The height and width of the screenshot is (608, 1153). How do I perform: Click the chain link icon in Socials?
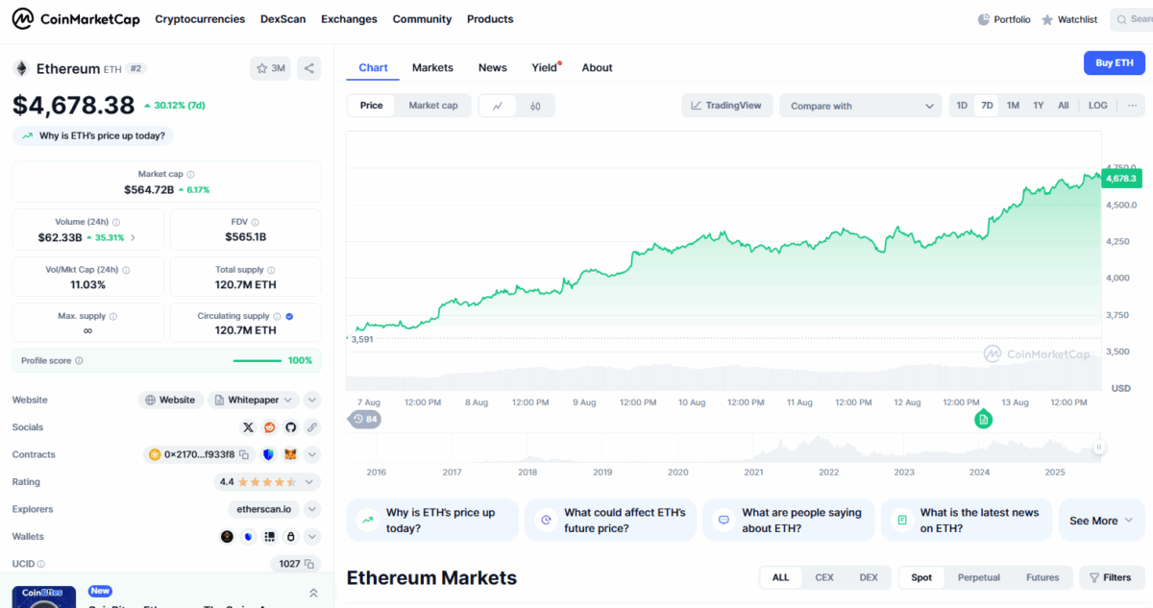(312, 427)
